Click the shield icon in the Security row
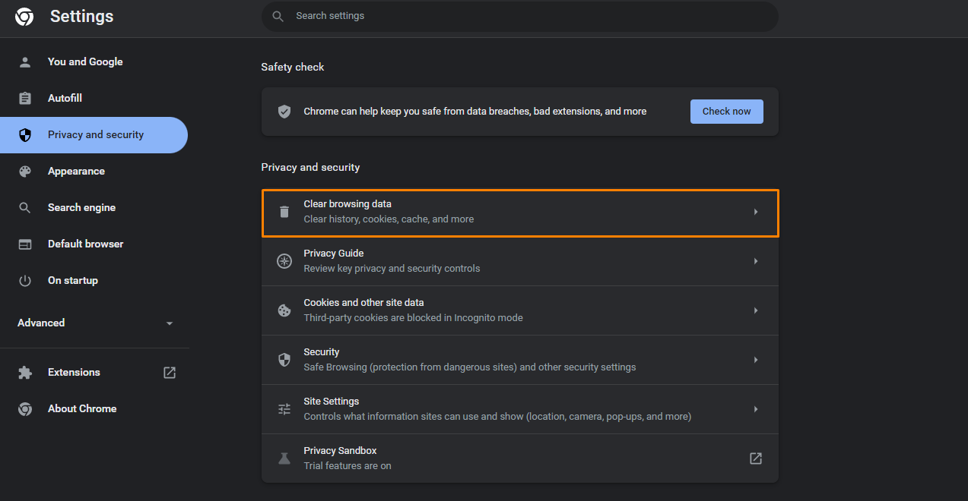Viewport: 968px width, 501px height. (284, 360)
